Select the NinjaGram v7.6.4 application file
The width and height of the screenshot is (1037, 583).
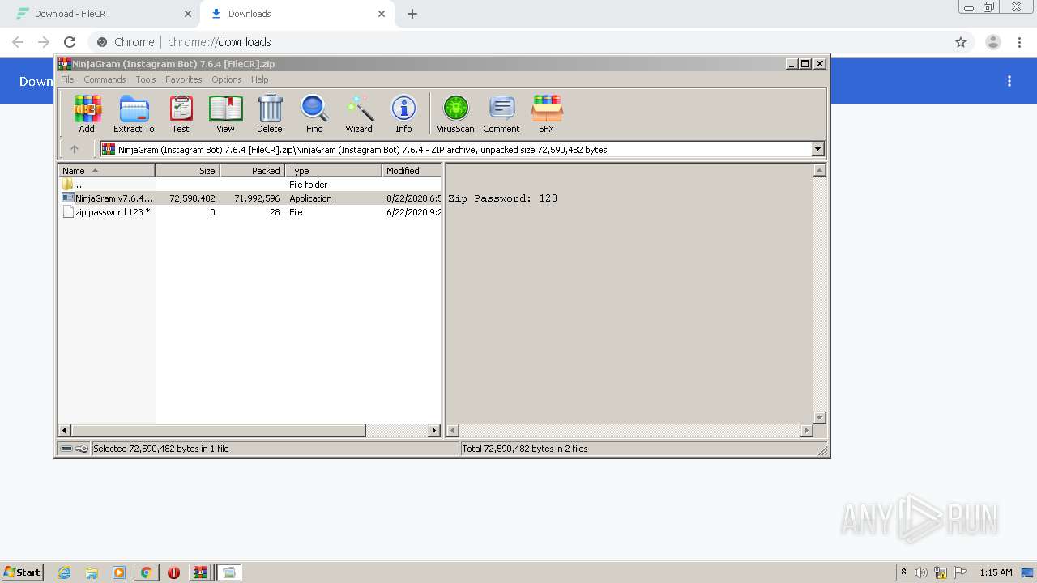pos(250,198)
